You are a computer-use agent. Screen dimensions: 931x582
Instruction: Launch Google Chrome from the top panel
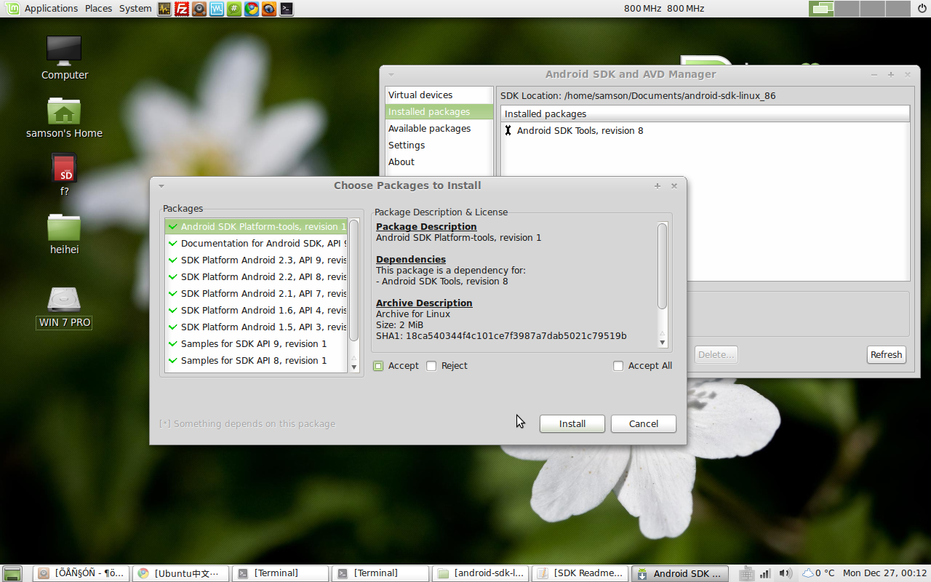(x=252, y=9)
